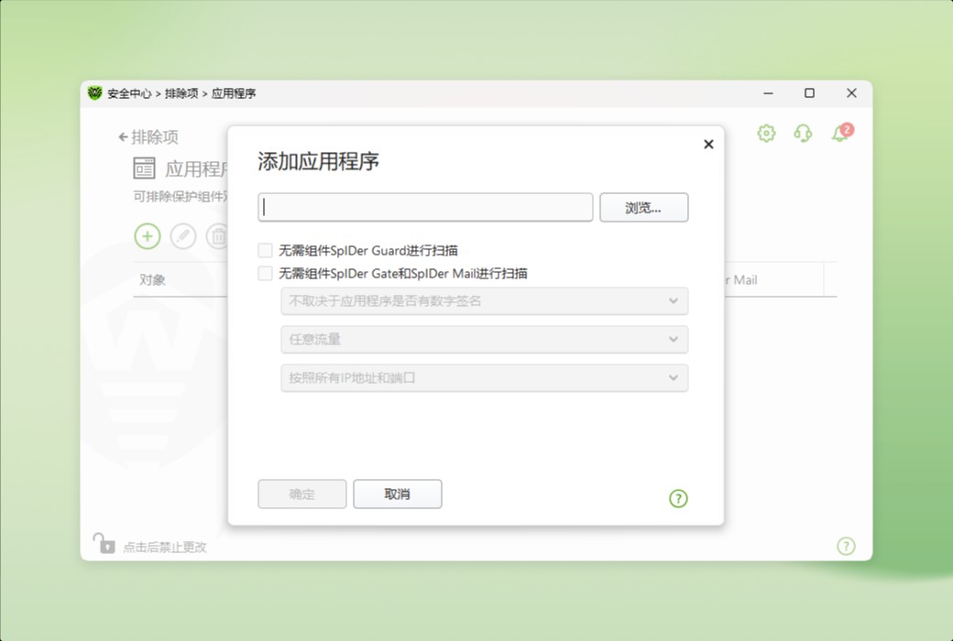Expand the 任意流量 dropdown
953x641 pixels.
[x=484, y=340]
